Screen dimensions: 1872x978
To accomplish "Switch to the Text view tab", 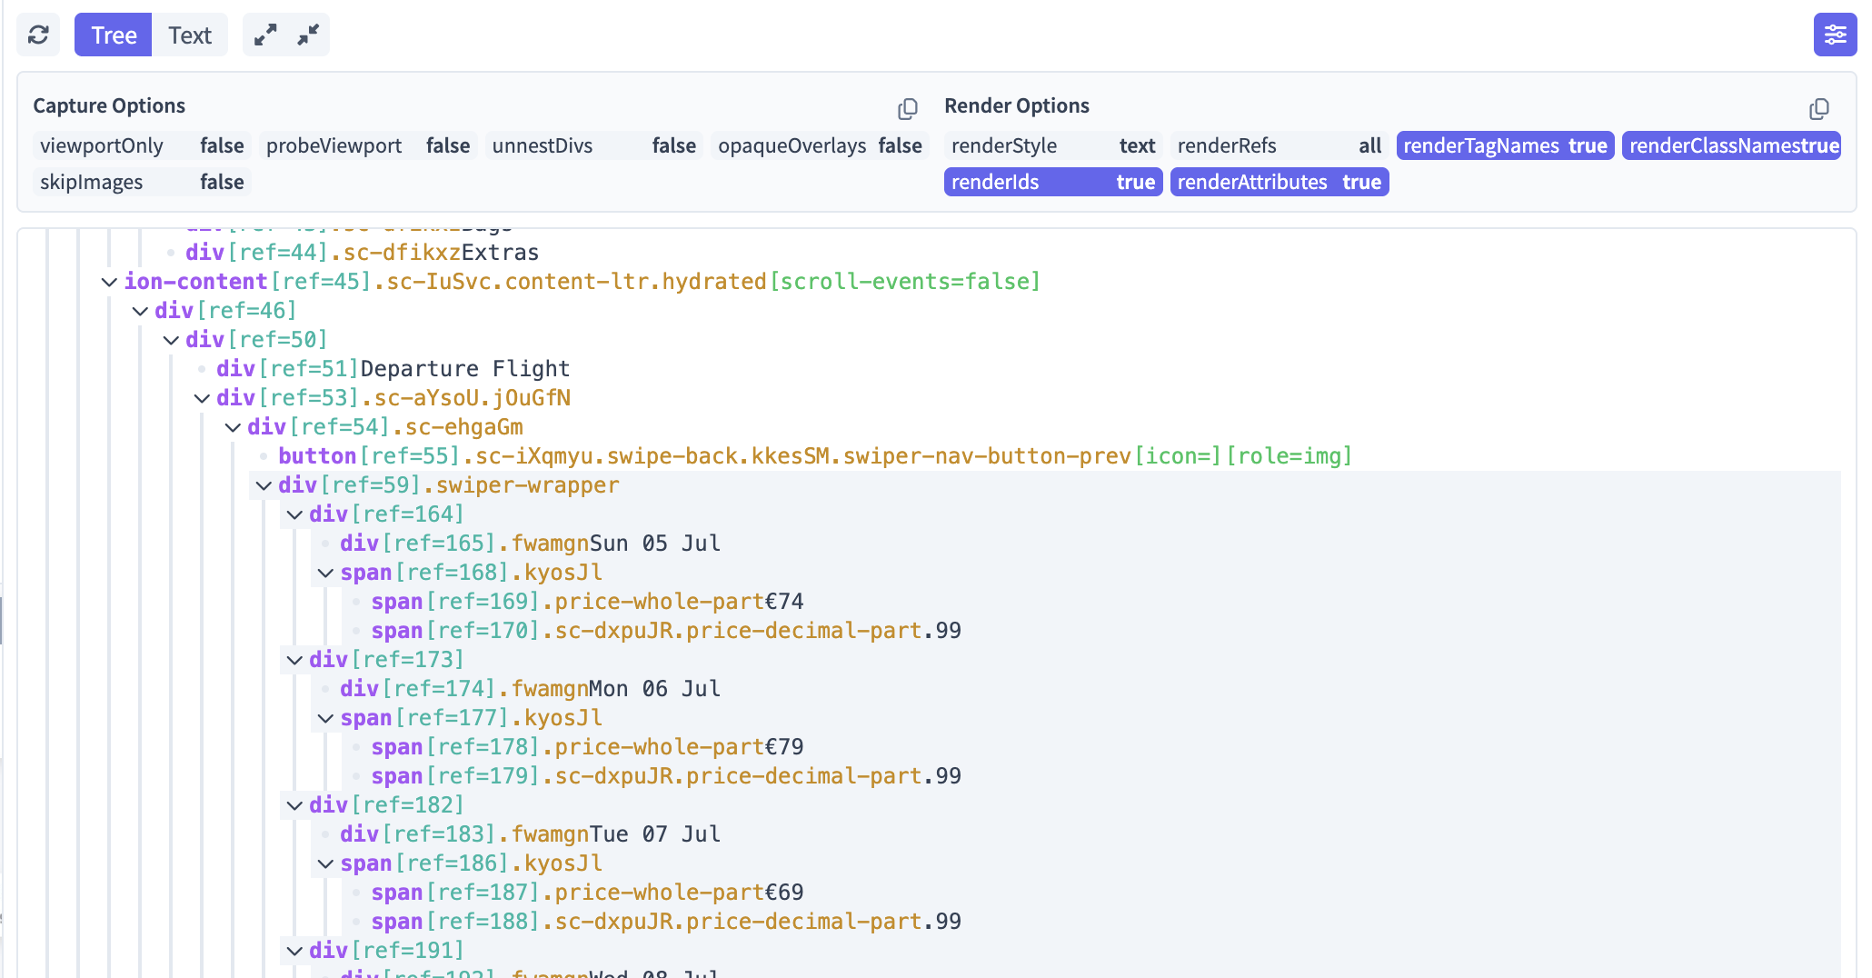I will tap(189, 35).
